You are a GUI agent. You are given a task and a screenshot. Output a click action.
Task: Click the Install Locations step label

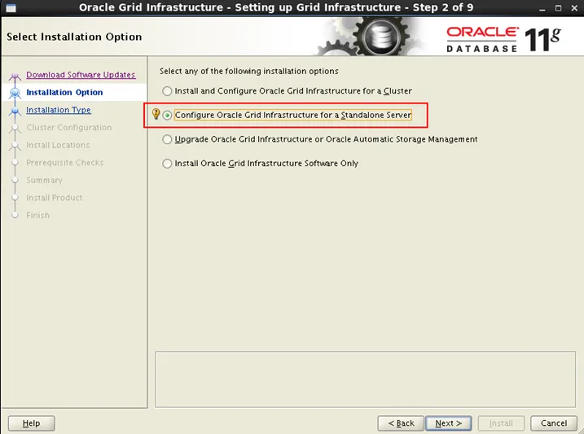coord(58,145)
